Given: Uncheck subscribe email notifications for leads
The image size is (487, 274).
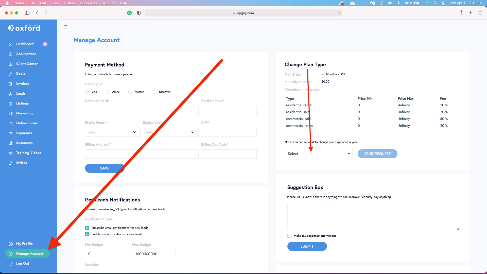Looking at the screenshot, I should [x=87, y=228].
